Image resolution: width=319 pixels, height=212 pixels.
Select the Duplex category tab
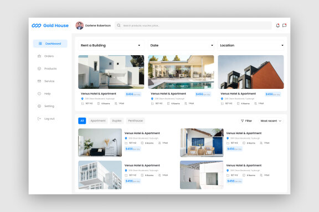tap(117, 121)
